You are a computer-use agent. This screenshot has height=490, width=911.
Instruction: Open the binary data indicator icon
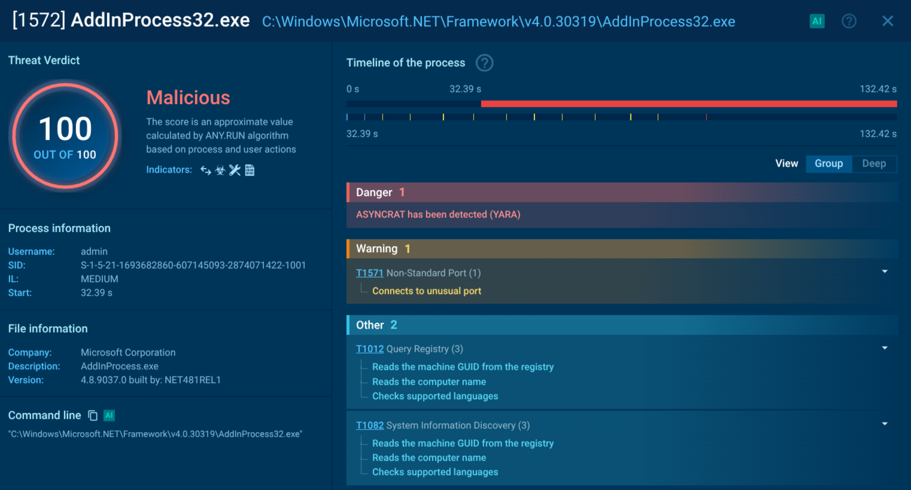point(250,170)
